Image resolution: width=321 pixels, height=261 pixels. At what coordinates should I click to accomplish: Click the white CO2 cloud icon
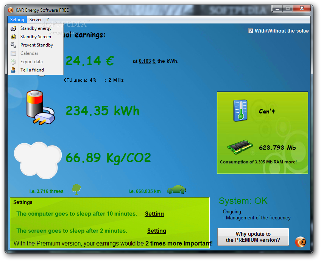[x=38, y=160]
